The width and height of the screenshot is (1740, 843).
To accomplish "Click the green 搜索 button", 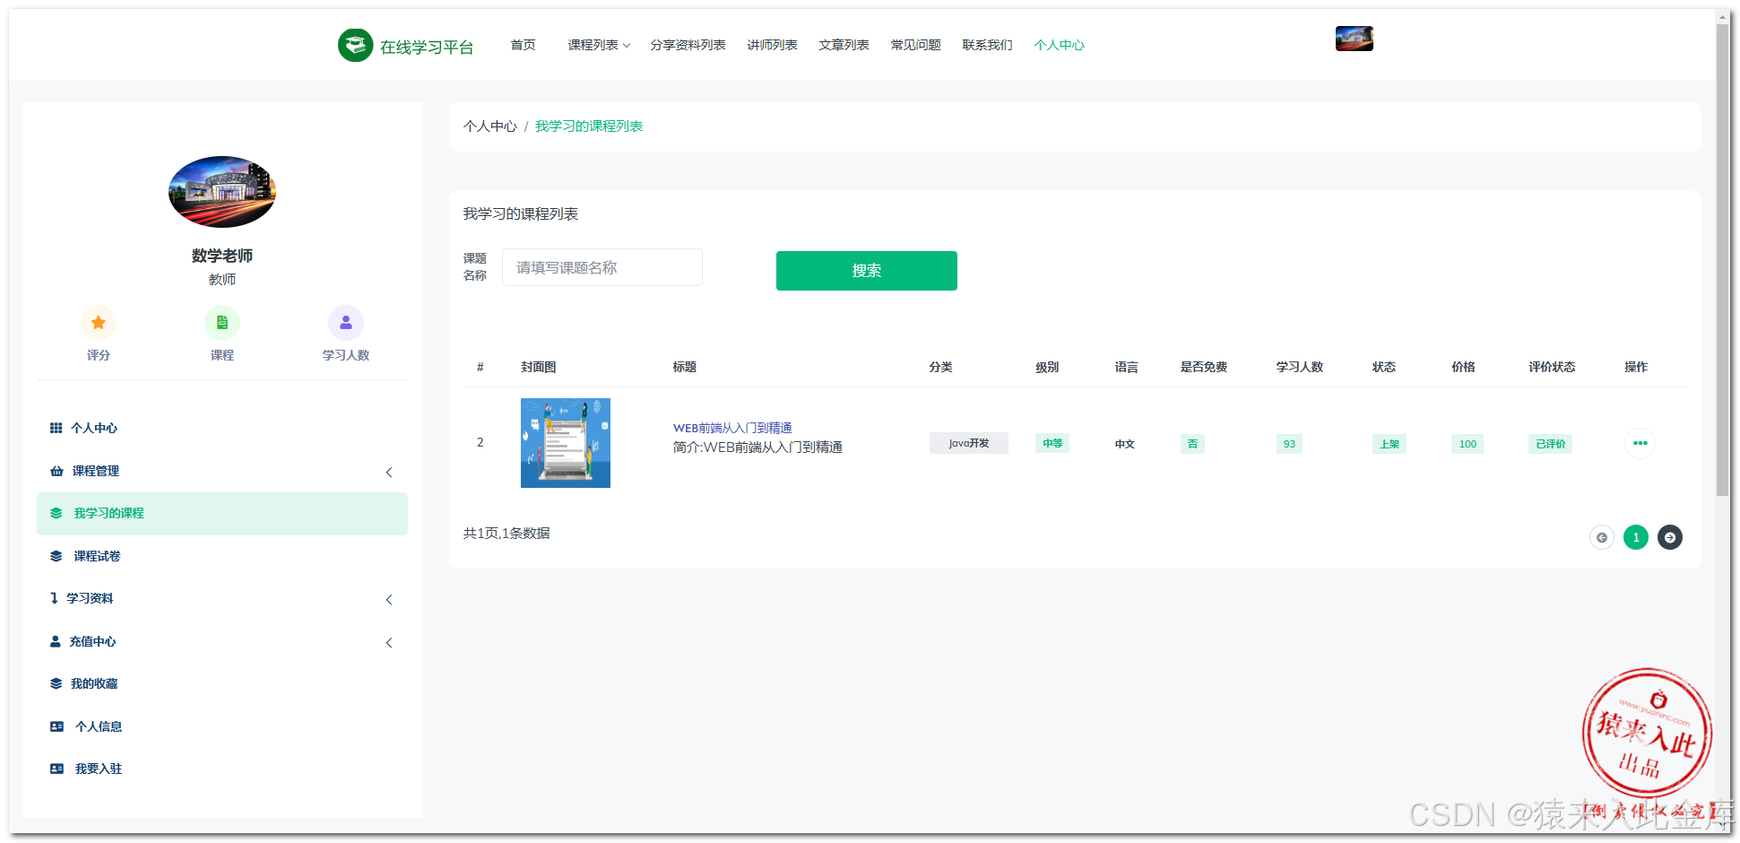I will 866,270.
